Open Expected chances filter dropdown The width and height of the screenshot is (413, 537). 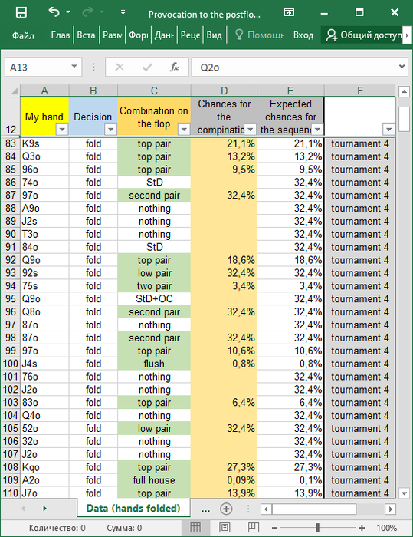317,130
